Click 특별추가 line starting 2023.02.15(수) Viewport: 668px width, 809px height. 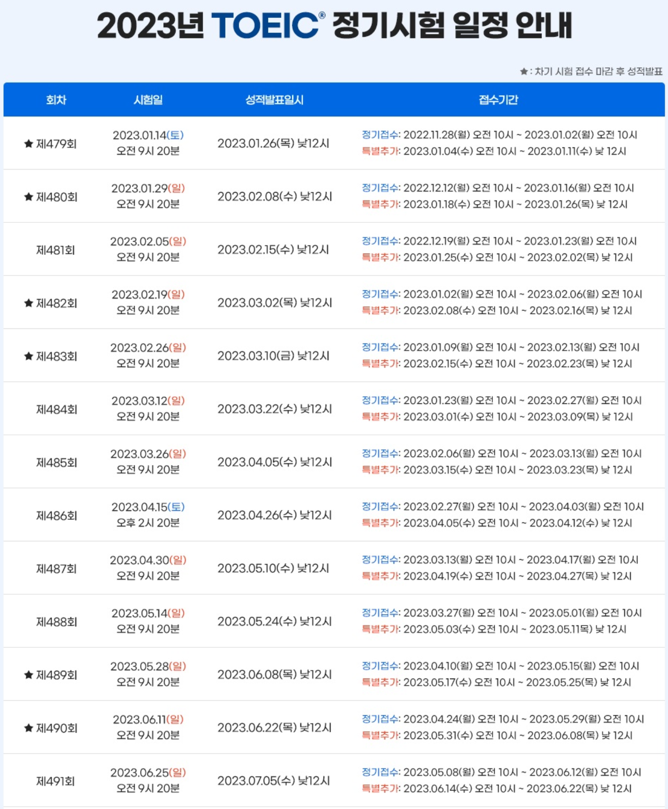(x=497, y=364)
